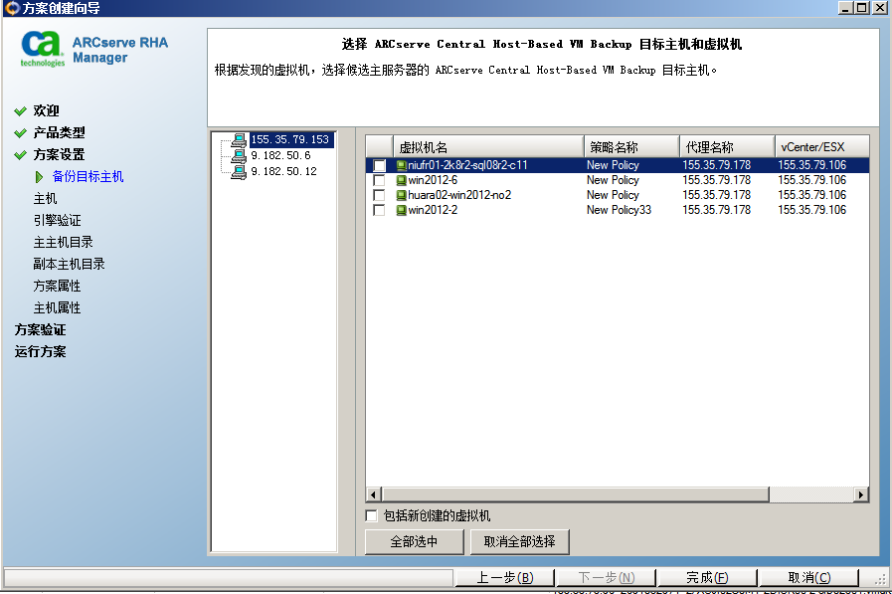Click 策略名称 column header
892x594 pixels.
[x=631, y=147]
